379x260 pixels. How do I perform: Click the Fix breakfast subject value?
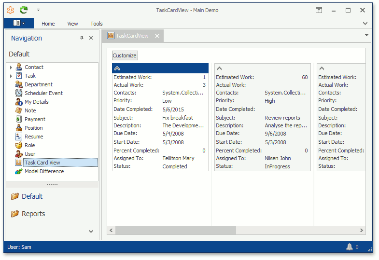click(x=178, y=118)
